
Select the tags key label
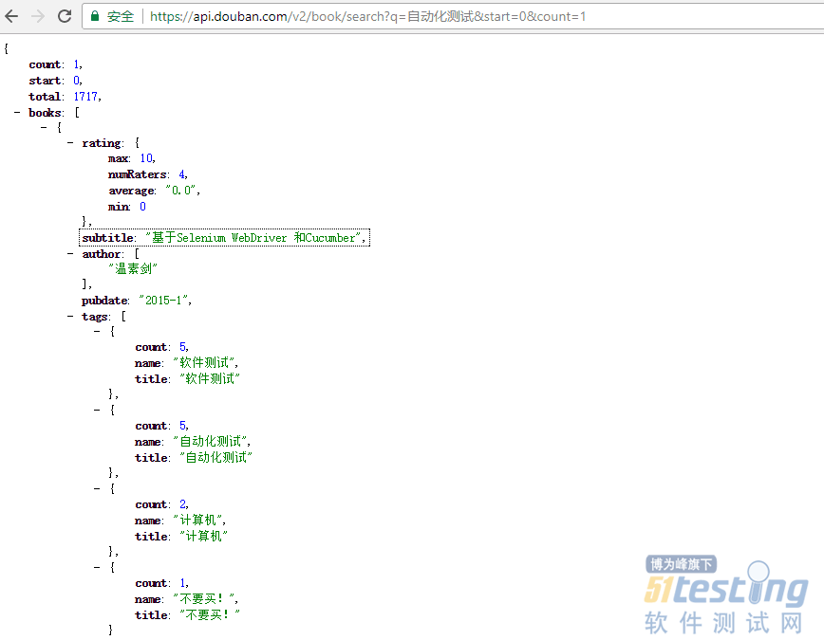pos(95,317)
